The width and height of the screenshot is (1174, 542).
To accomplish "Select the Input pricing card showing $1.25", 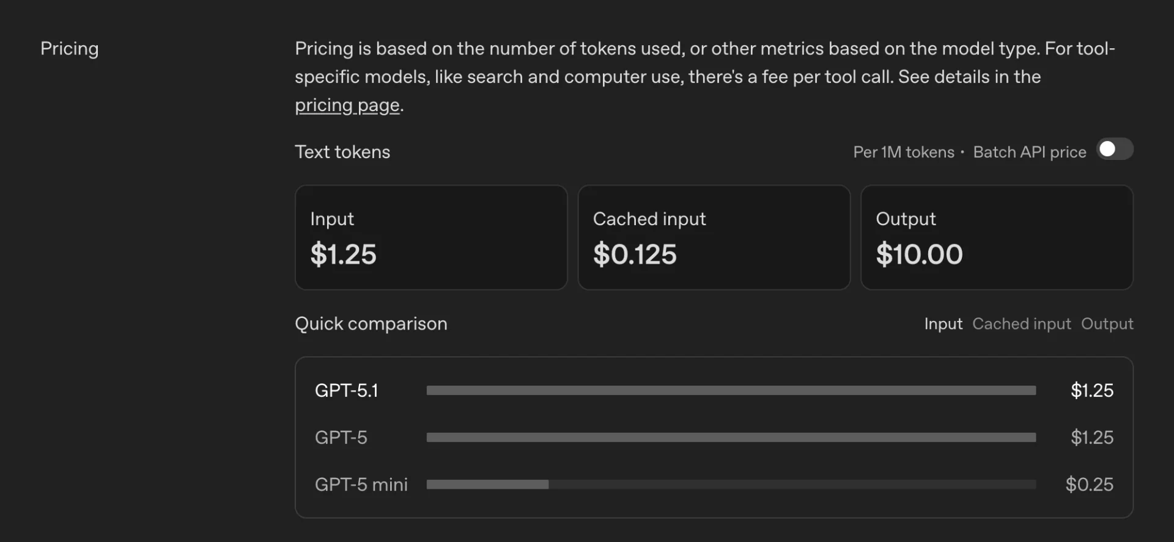I will [430, 237].
